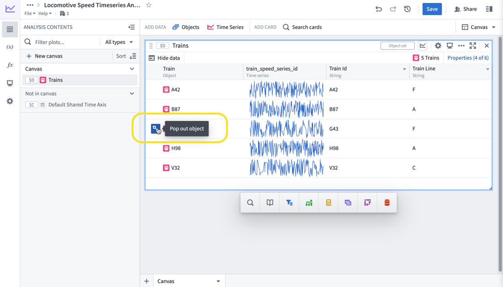This screenshot has height=287, width=503.
Task: Click the purple table icon in floating toolbar
Action: [348, 203]
